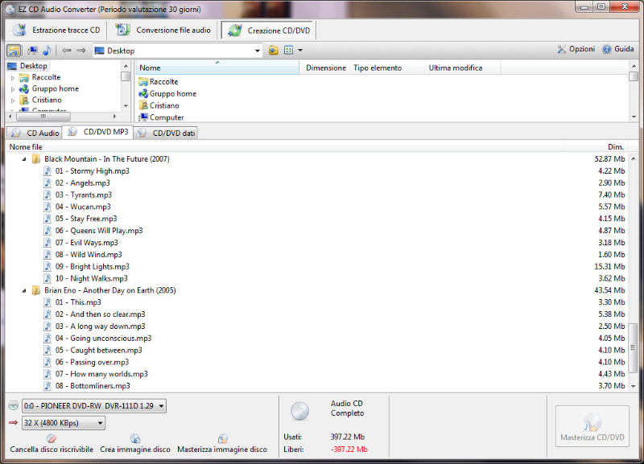Expand Raccolte in the folder tree
This screenshot has height=464, width=644.
[x=13, y=78]
